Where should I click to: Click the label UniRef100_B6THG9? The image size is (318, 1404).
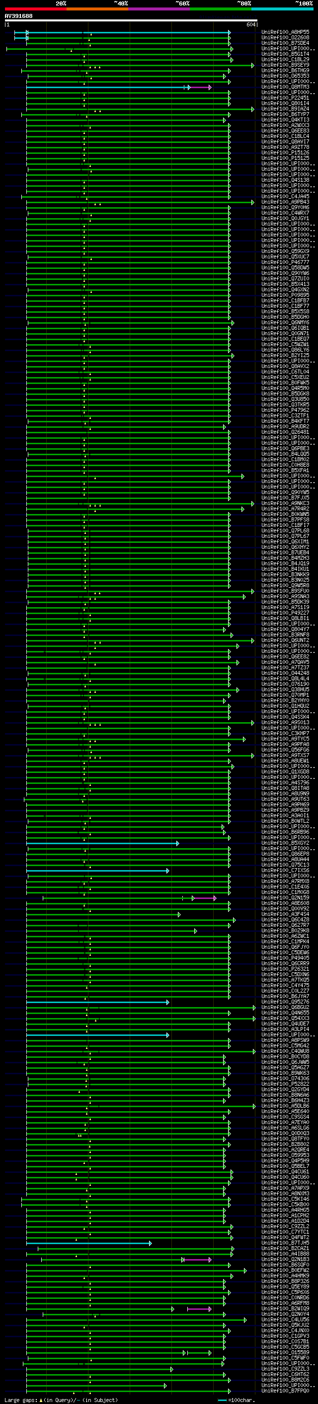[x=285, y=70]
